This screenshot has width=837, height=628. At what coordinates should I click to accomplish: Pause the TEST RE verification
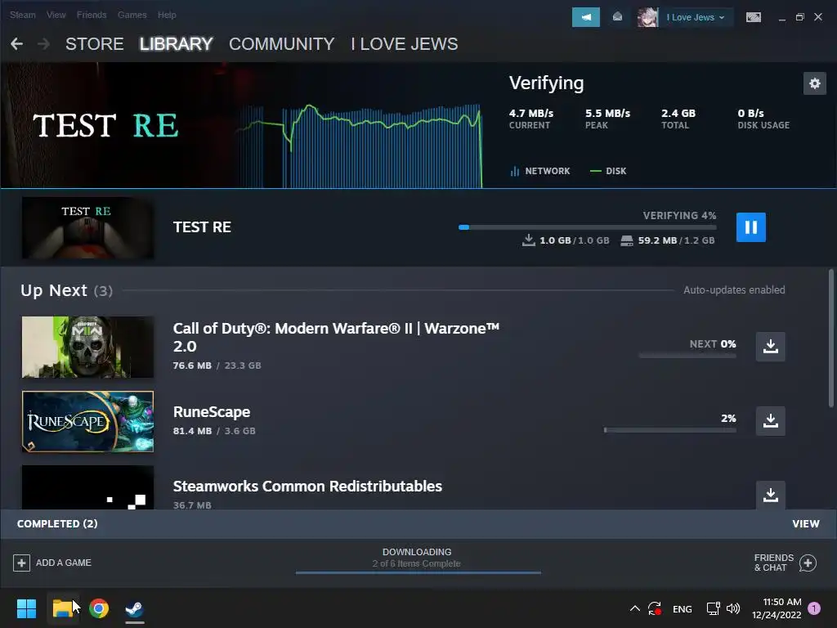750,227
